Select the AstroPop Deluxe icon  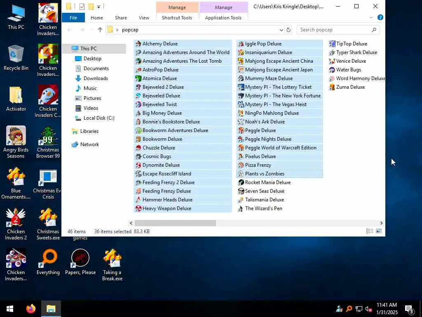click(x=138, y=70)
